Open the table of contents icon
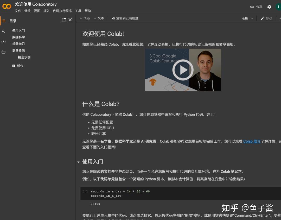Image resolution: width=281 pixels, height=220 pixels. (x=3, y=21)
